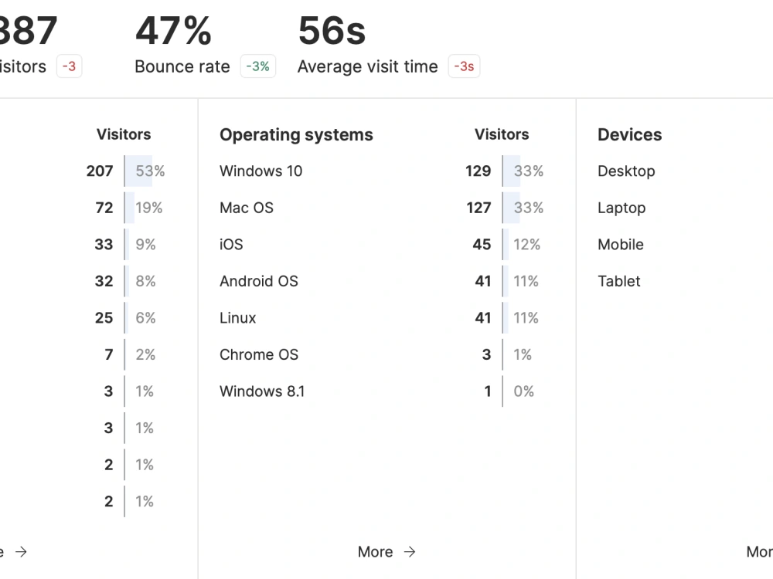This screenshot has height=579, width=773.
Task: Select Tablet in the Devices panel
Action: pos(618,281)
